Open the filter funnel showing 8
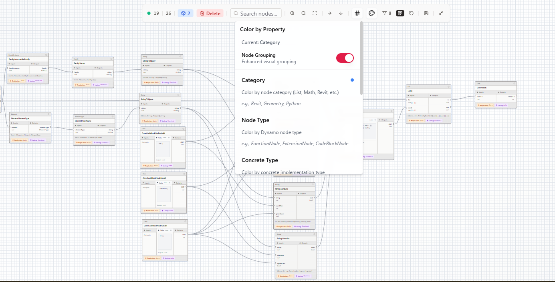 tap(386, 13)
